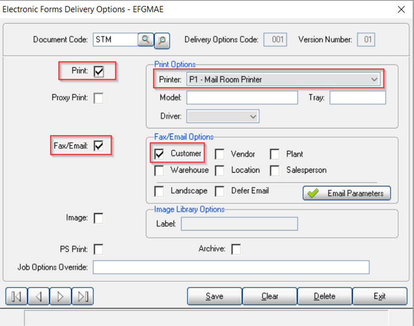Screen dimensions: 414x326
Task: Check the Salesperson checkbox
Action: pyautogui.click(x=275, y=171)
